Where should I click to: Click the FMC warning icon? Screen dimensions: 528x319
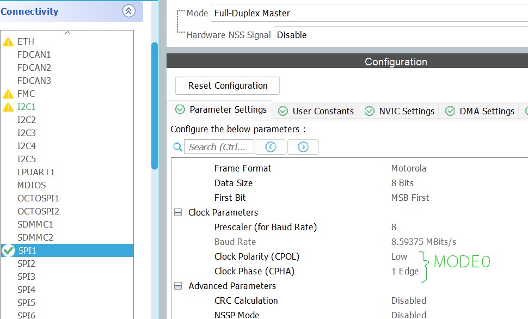8,94
